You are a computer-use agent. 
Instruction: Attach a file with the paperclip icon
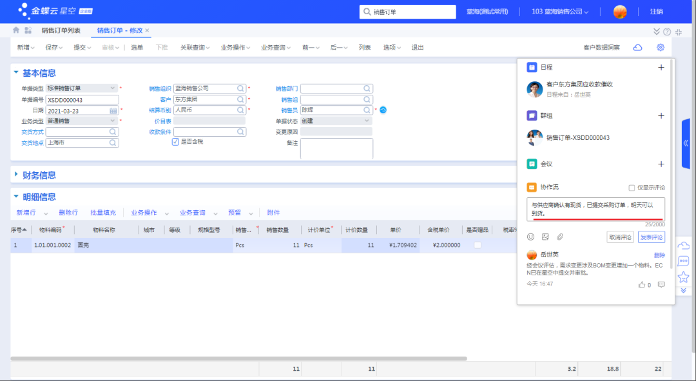pyautogui.click(x=560, y=237)
